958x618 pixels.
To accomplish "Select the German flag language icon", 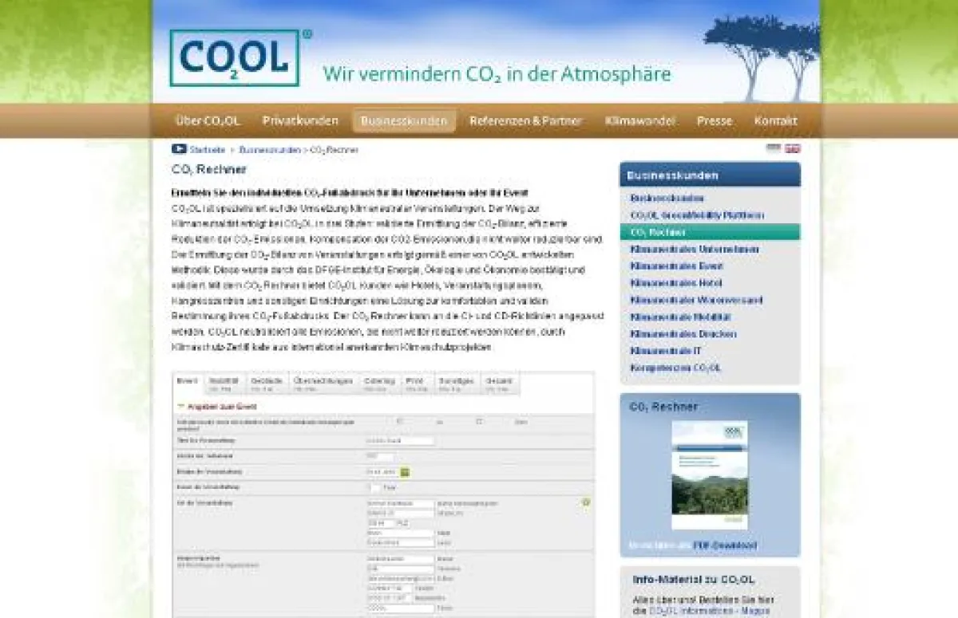I will pos(773,147).
